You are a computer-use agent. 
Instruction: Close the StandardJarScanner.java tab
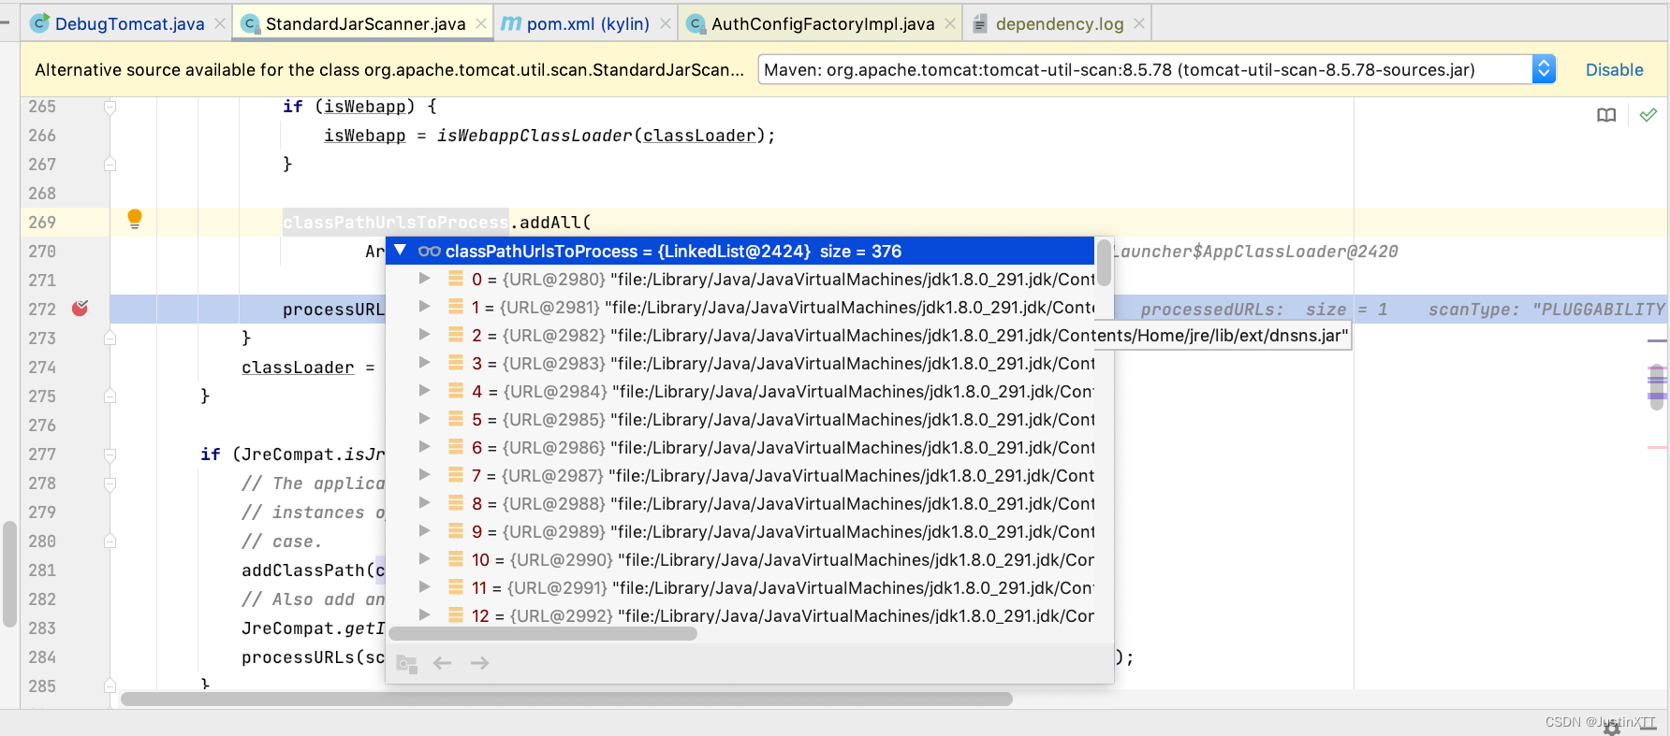click(x=481, y=23)
